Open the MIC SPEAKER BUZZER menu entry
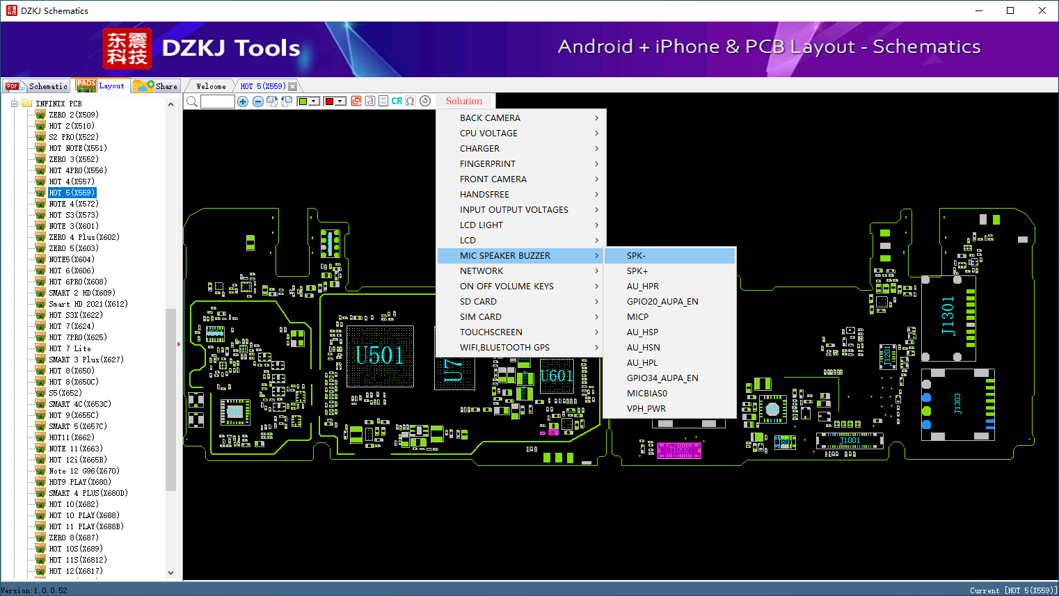The height and width of the screenshot is (596, 1059). (522, 256)
